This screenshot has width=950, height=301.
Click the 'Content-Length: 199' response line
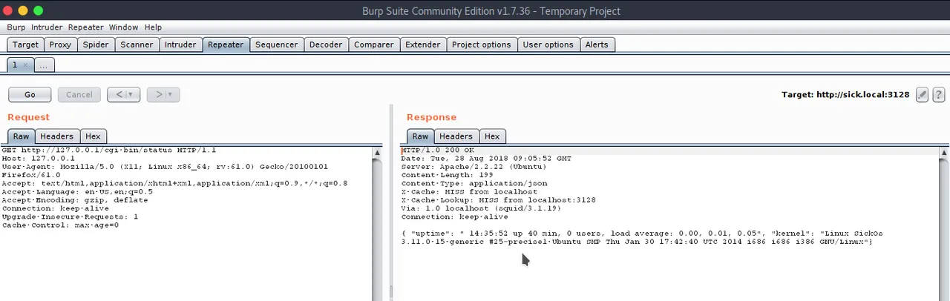448,175
